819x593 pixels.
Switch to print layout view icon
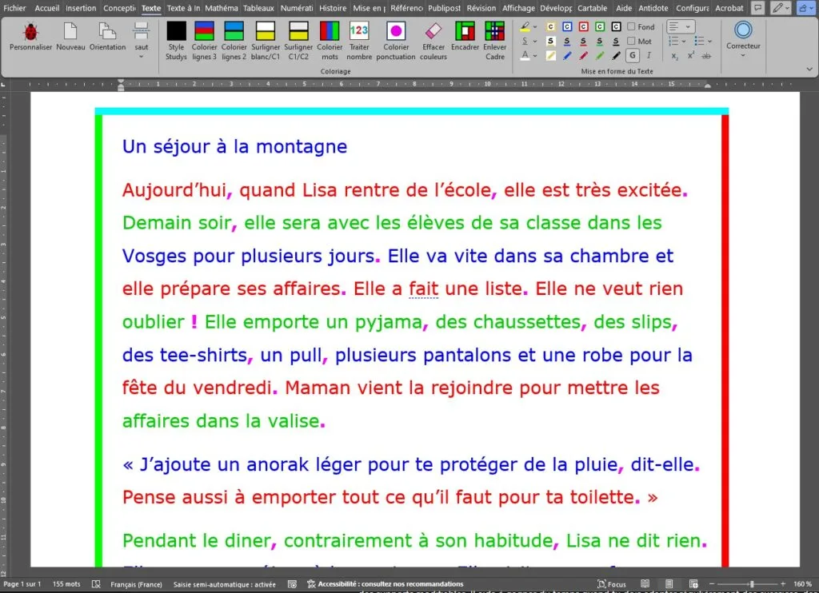click(x=669, y=584)
